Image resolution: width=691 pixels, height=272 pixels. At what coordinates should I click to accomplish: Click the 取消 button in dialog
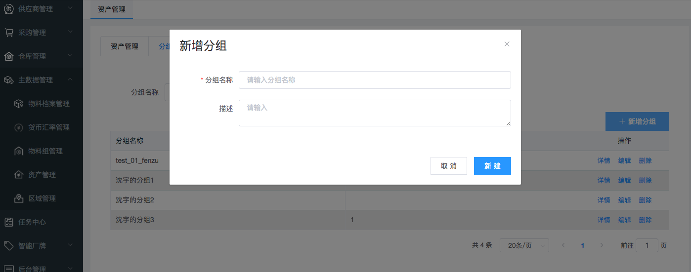(448, 166)
